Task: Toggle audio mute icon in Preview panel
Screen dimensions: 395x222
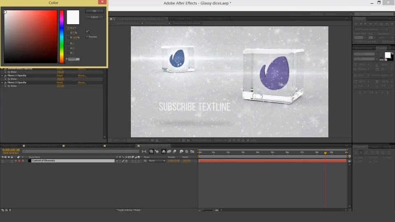Action: click(x=382, y=24)
